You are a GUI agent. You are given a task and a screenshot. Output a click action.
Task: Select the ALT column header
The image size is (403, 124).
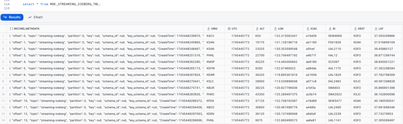[261, 29]
